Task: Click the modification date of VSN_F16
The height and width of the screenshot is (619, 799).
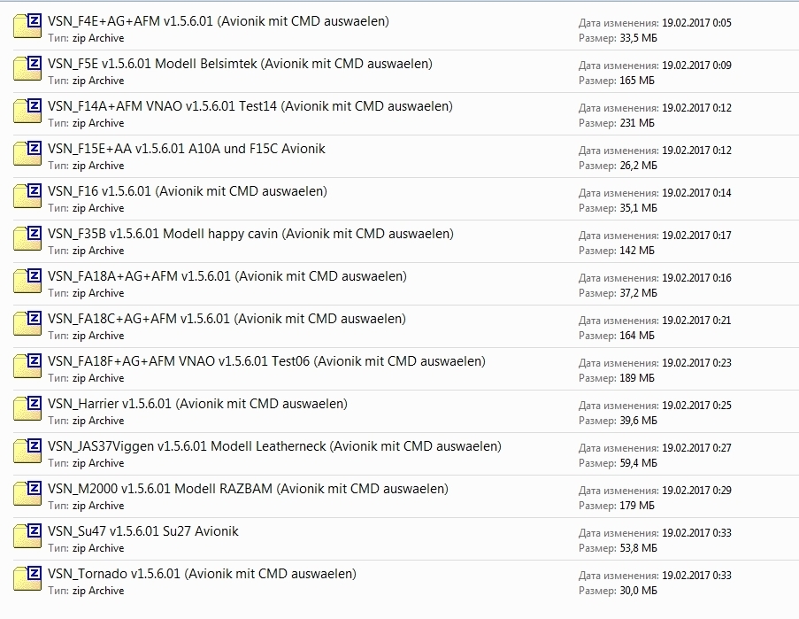Action: [696, 193]
